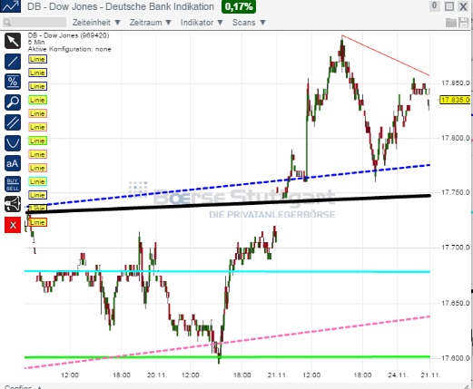Open the folder load configuration icon

(x=451, y=23)
